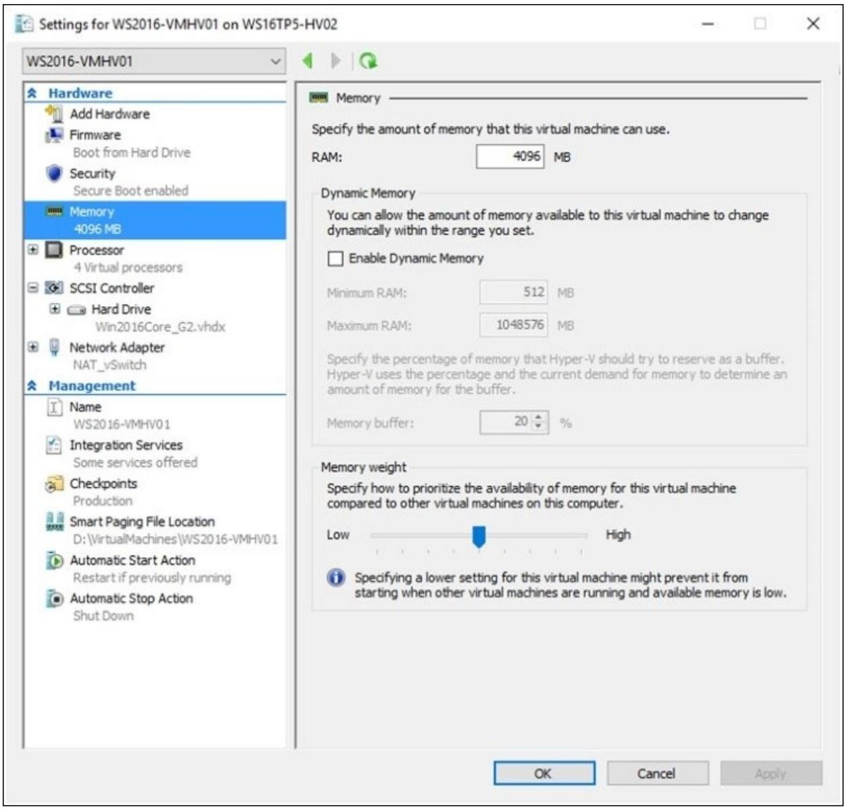Click the blue info icon in Memory weight
The height and width of the screenshot is (809, 847).
click(336, 578)
